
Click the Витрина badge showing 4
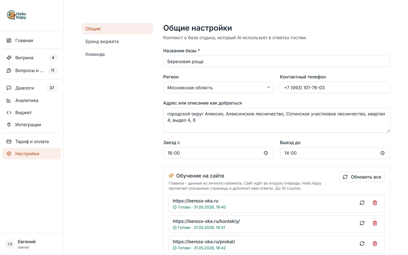(53, 58)
